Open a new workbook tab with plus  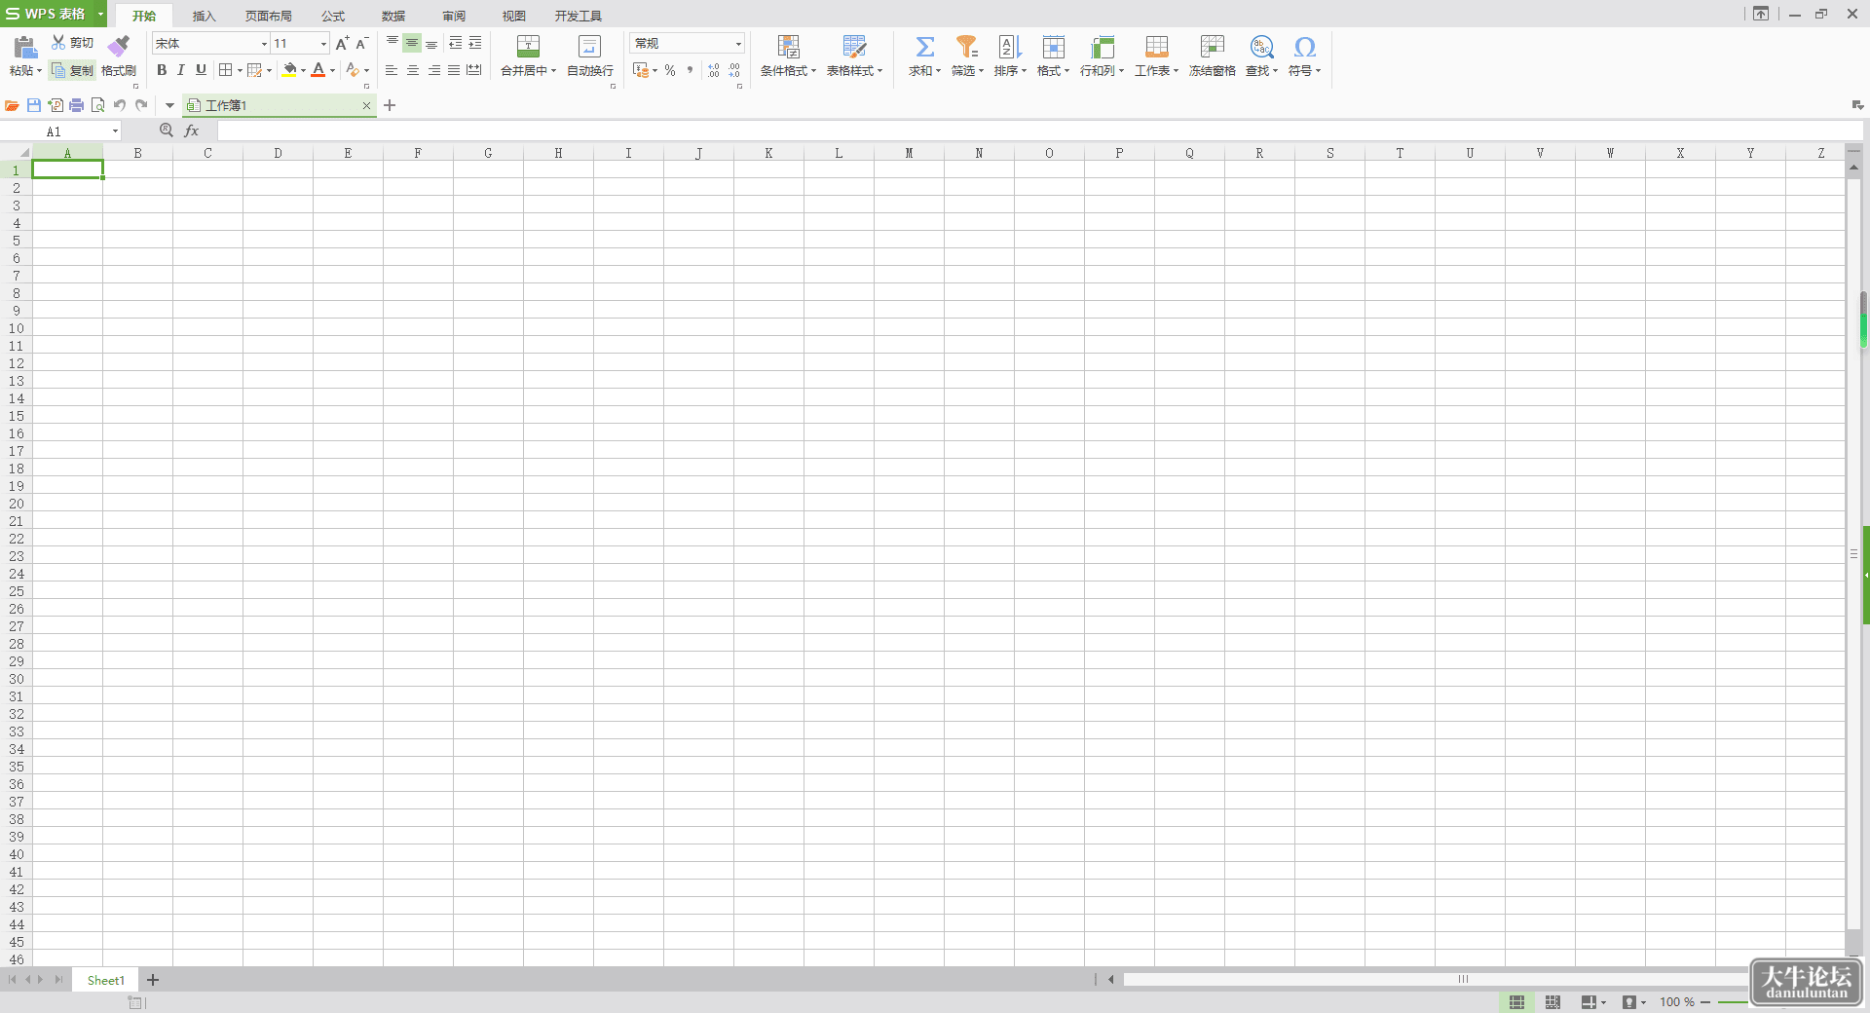[390, 105]
